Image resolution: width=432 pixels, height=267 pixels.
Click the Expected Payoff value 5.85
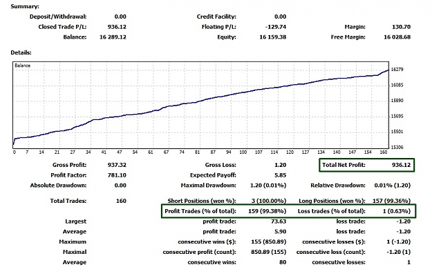click(280, 175)
